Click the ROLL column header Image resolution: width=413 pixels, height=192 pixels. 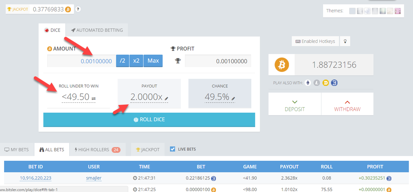pyautogui.click(x=326, y=167)
